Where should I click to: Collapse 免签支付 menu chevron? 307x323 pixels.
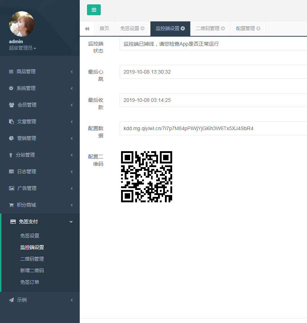[71, 222]
